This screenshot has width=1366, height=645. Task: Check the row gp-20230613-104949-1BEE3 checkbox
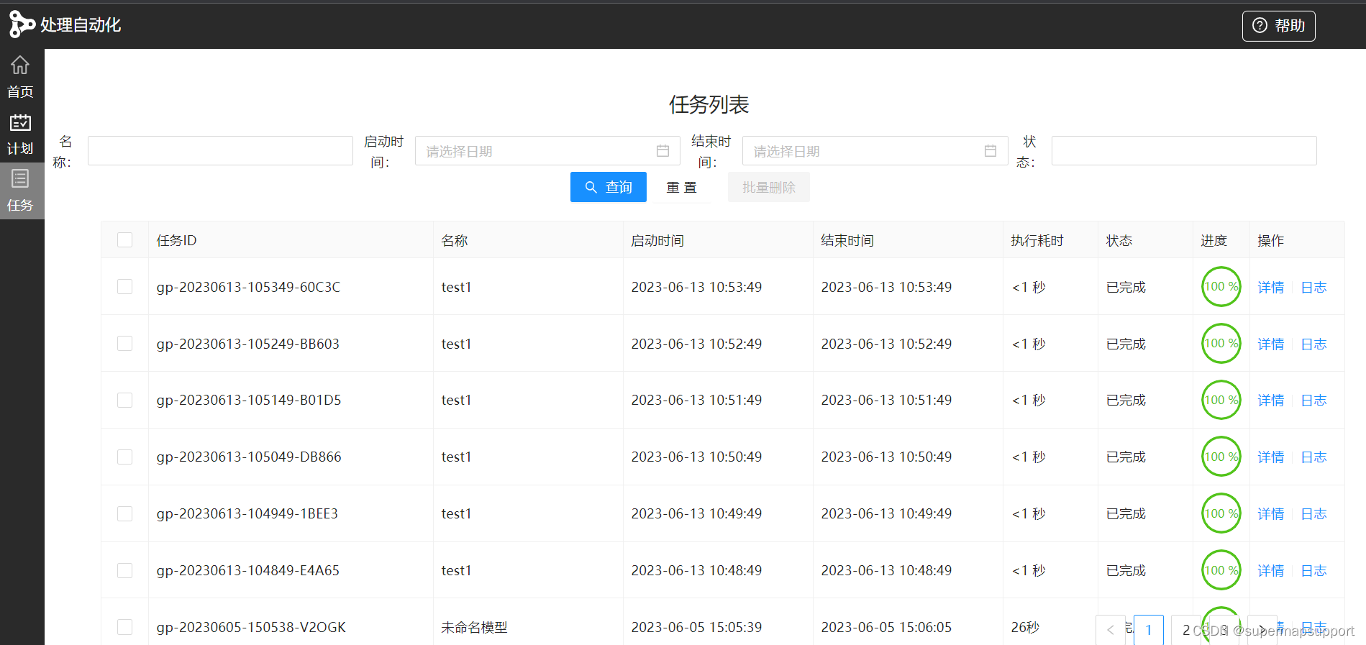coord(125,513)
